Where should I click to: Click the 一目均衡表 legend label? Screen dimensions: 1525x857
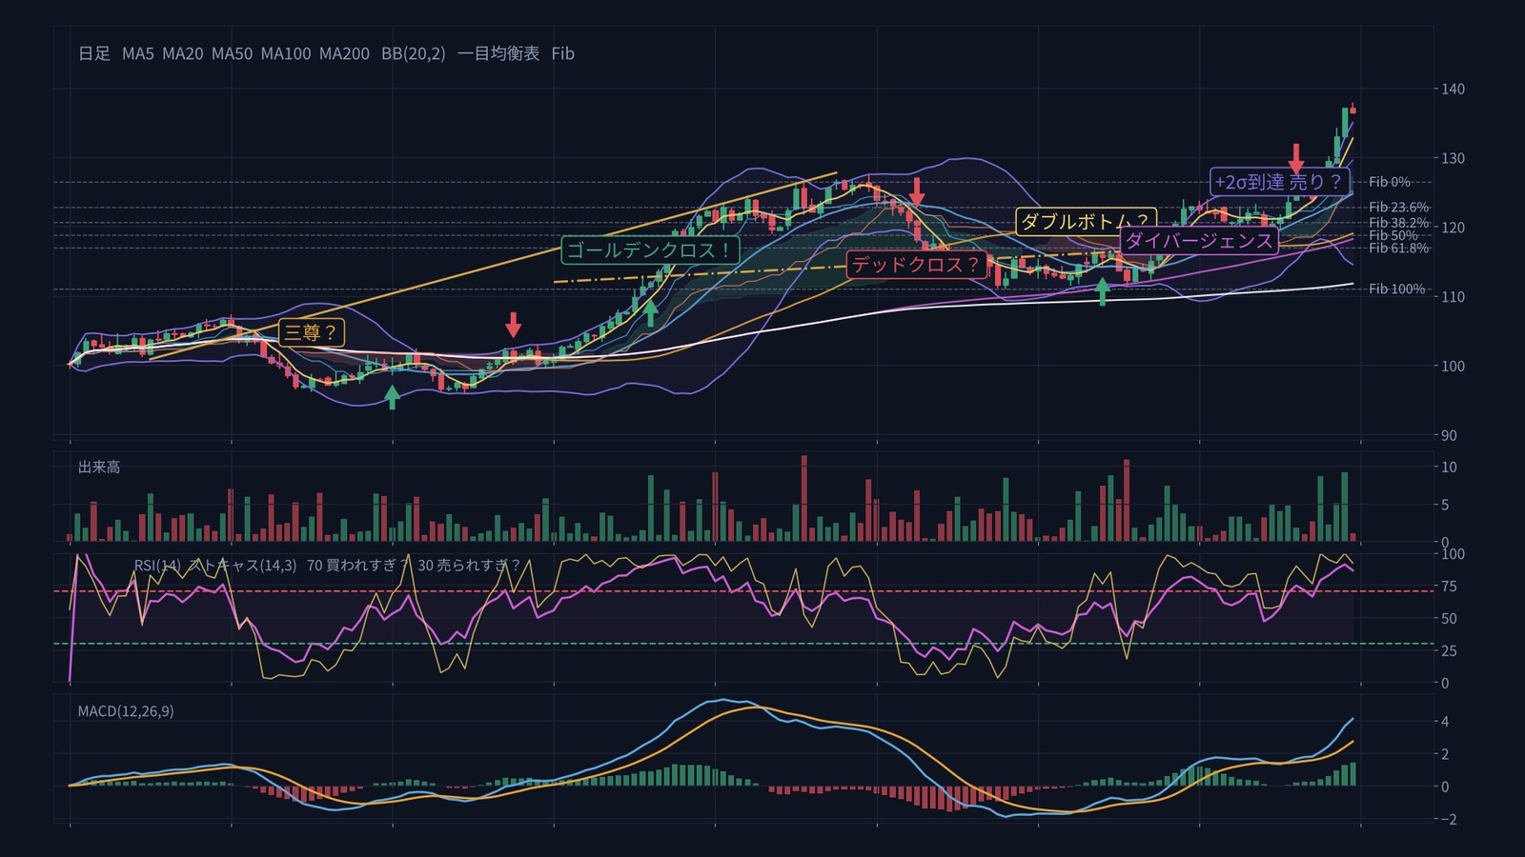click(498, 53)
